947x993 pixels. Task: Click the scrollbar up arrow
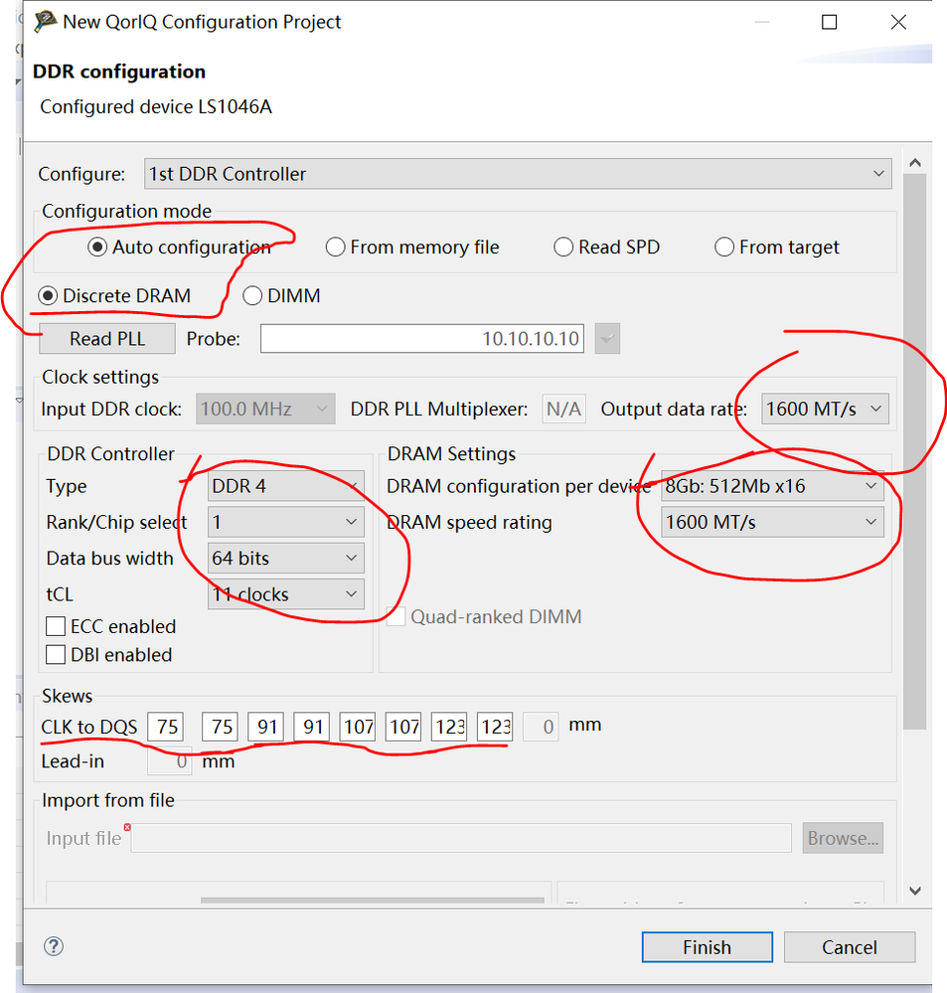point(915,163)
